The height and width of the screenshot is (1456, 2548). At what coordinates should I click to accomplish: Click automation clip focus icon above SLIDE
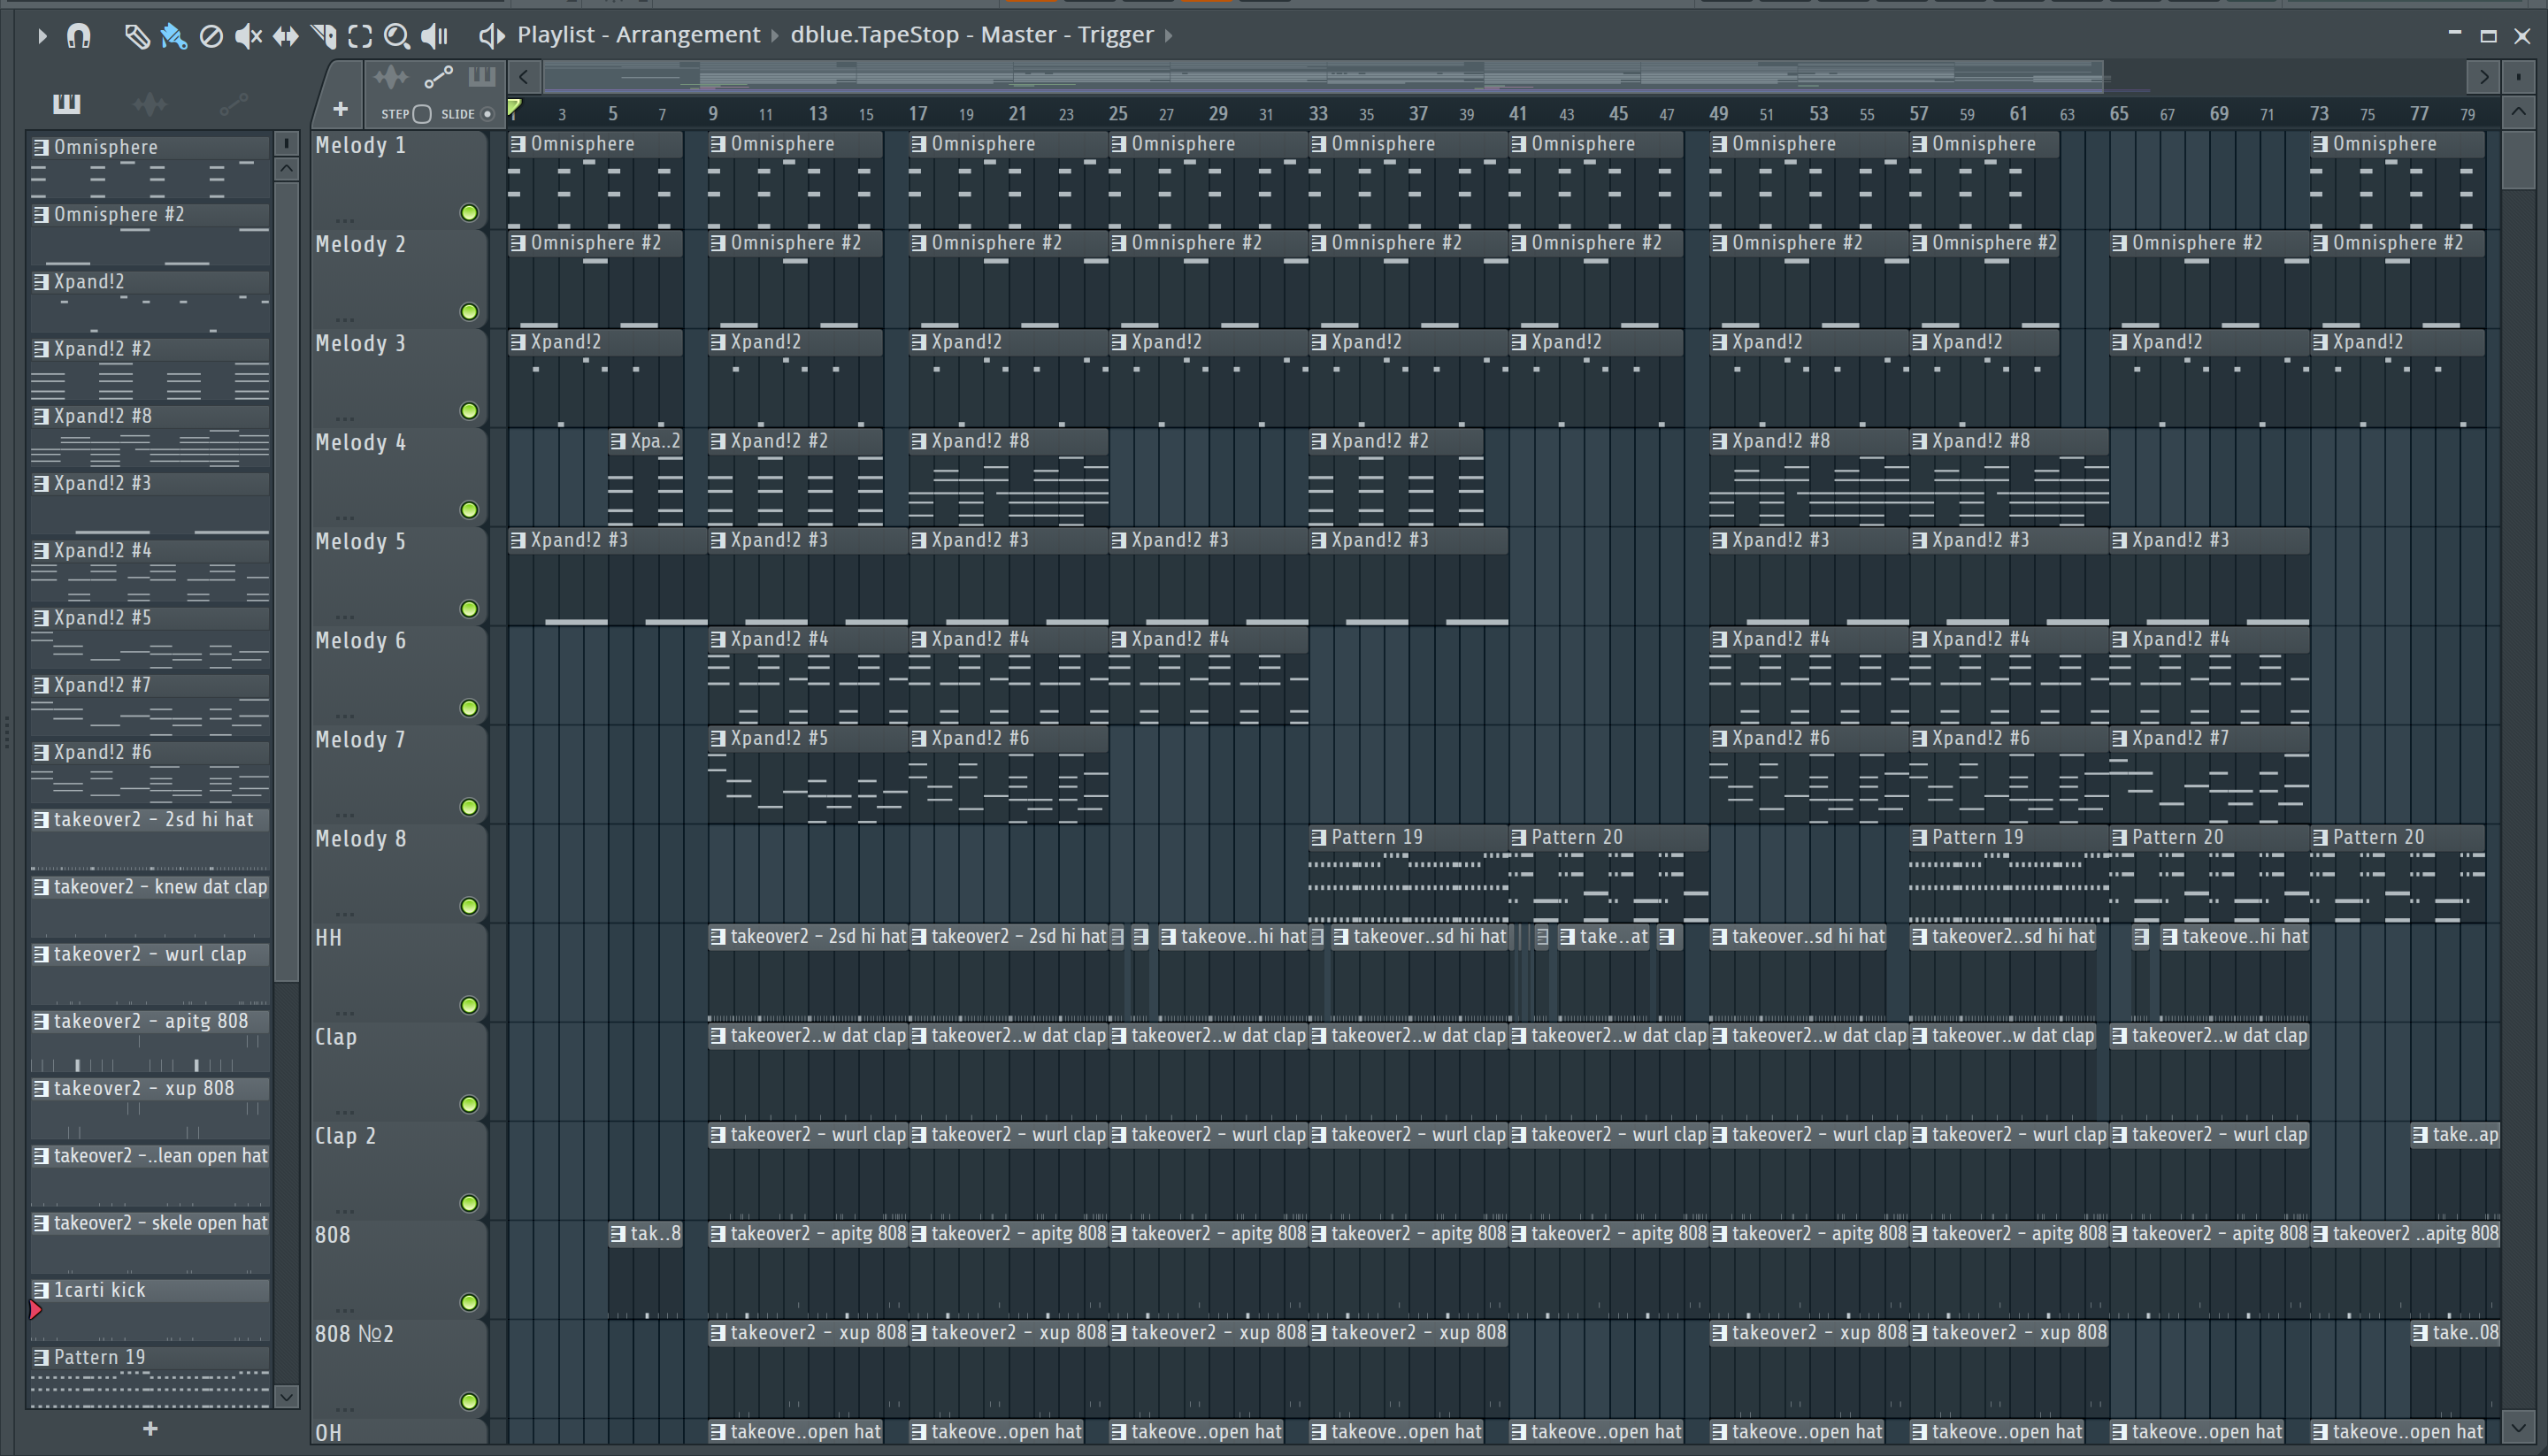coord(438,77)
